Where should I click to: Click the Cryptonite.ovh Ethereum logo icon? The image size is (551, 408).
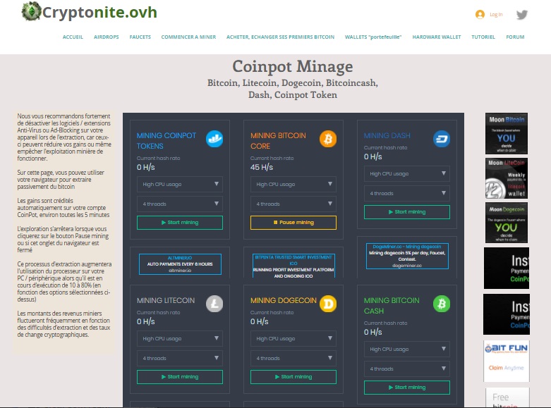point(32,11)
